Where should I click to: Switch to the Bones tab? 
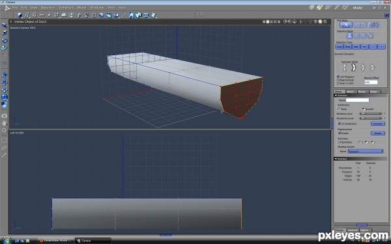362,92
